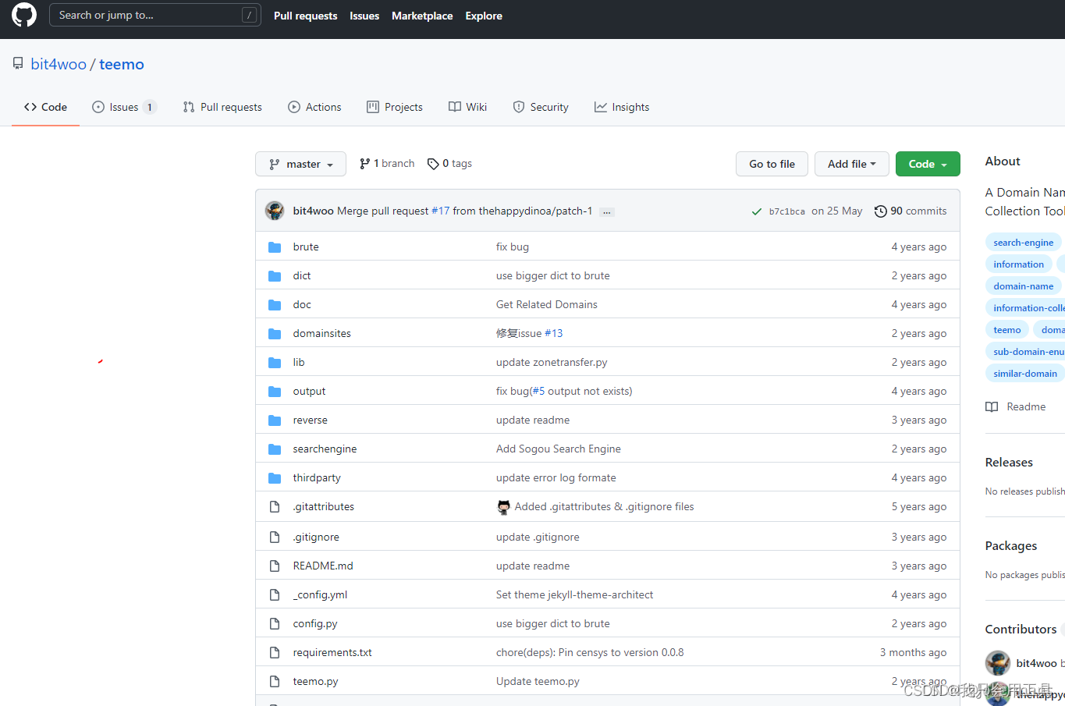This screenshot has width=1065, height=706.
Task: Click the .gitattributes file icon
Action: [275, 506]
